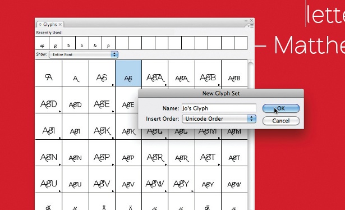345x210 pixels.
Task: Collapse the Glyphs panel with the minimize dash
Action: [x=246, y=20]
